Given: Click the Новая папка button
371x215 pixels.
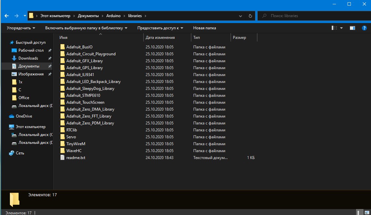Looking at the screenshot, I should tap(204, 28).
